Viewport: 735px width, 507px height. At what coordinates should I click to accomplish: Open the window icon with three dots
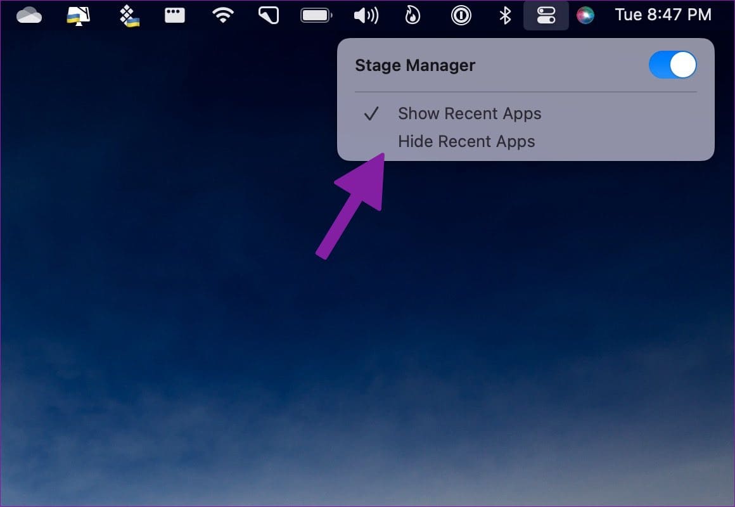pos(175,15)
